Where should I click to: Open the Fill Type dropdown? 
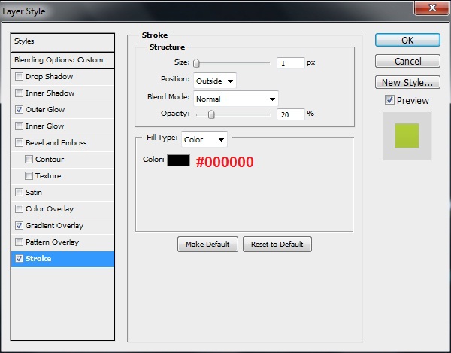[204, 139]
